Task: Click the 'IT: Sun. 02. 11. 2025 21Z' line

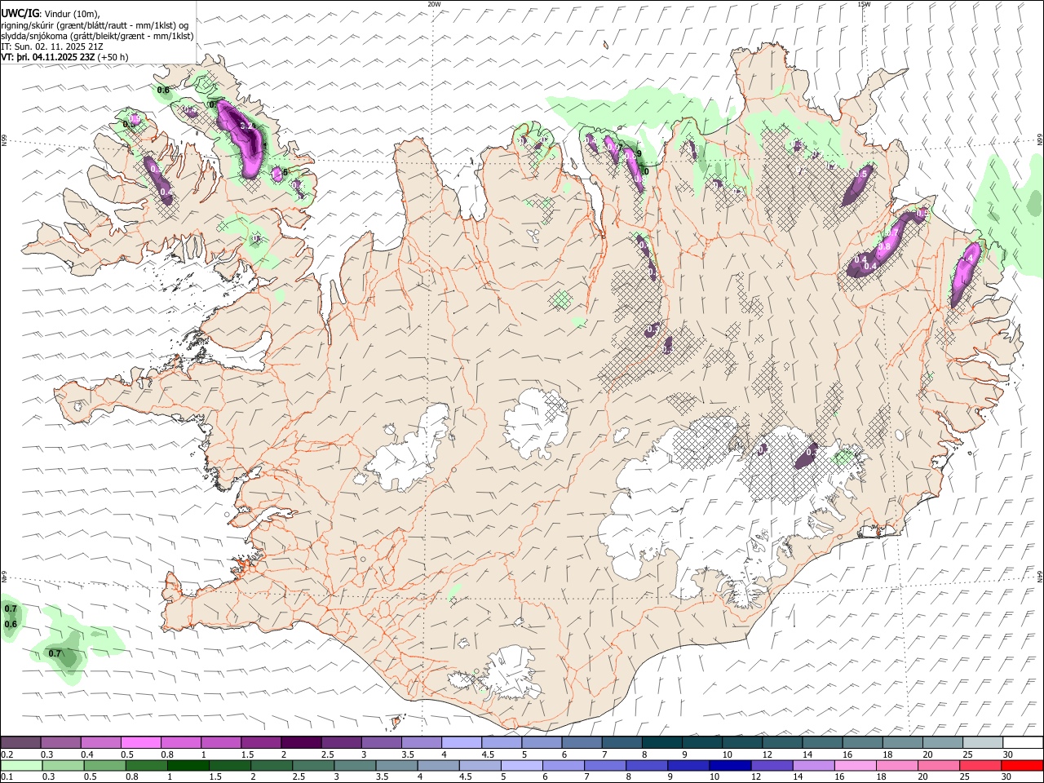Action: point(52,46)
